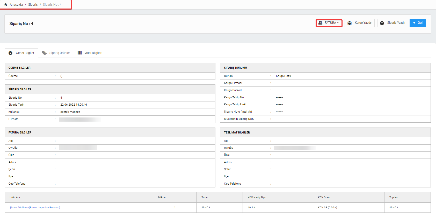Click the arrow icon on the Geri button

(414, 23)
